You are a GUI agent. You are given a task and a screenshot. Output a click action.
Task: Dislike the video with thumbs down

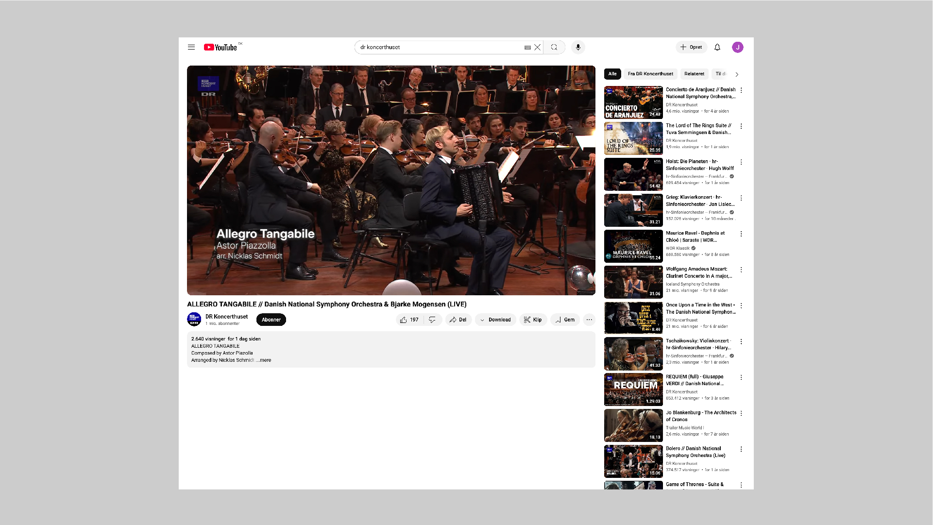click(432, 320)
